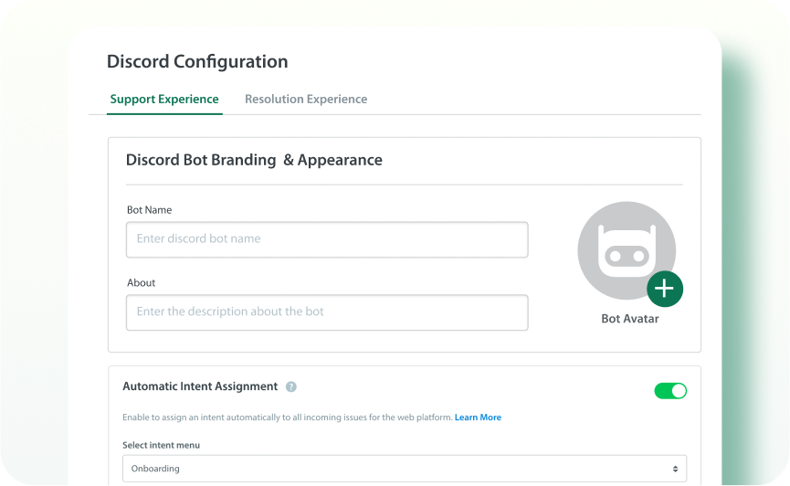
Task: Focus the About description input field
Action: [x=326, y=312]
